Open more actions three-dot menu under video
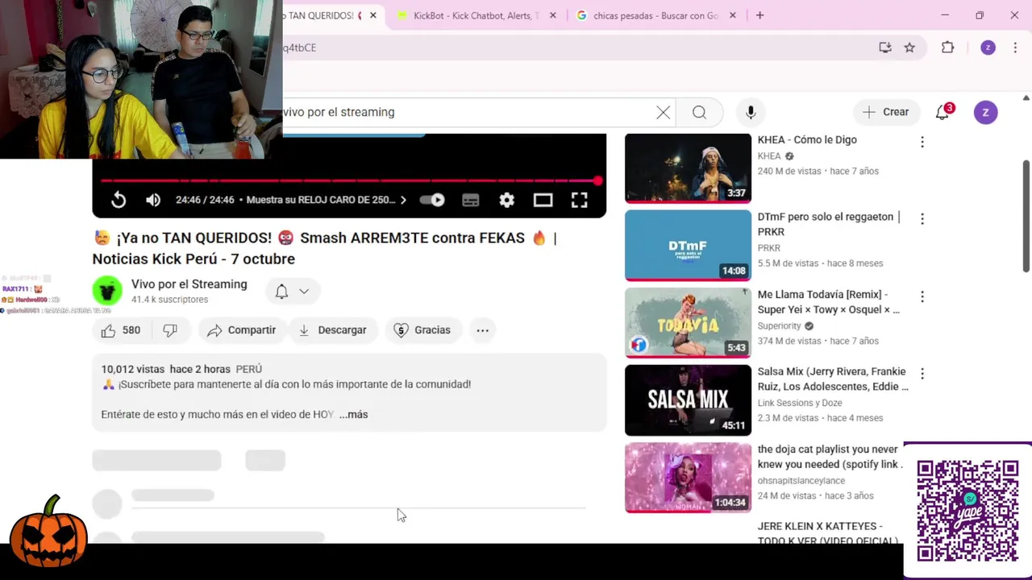The image size is (1032, 580). [x=482, y=330]
